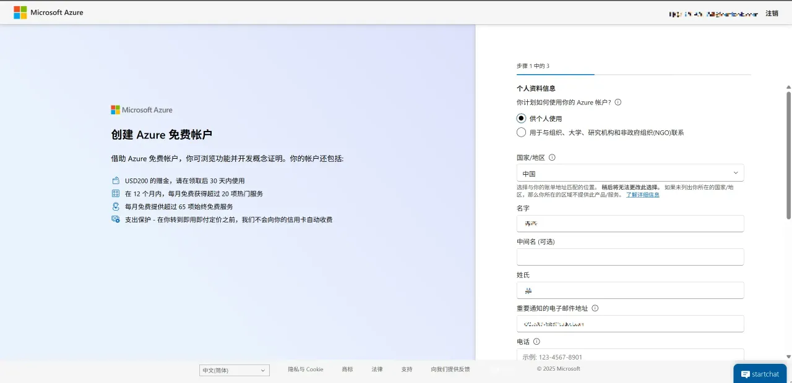Image resolution: width=792 pixels, height=383 pixels.
Task: Click the 名字 input field
Action: [x=630, y=224]
